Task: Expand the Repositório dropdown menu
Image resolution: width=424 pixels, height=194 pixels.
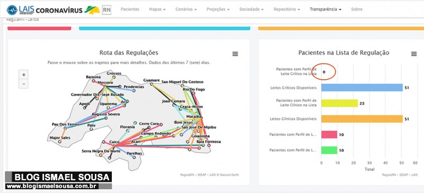Action: click(287, 9)
